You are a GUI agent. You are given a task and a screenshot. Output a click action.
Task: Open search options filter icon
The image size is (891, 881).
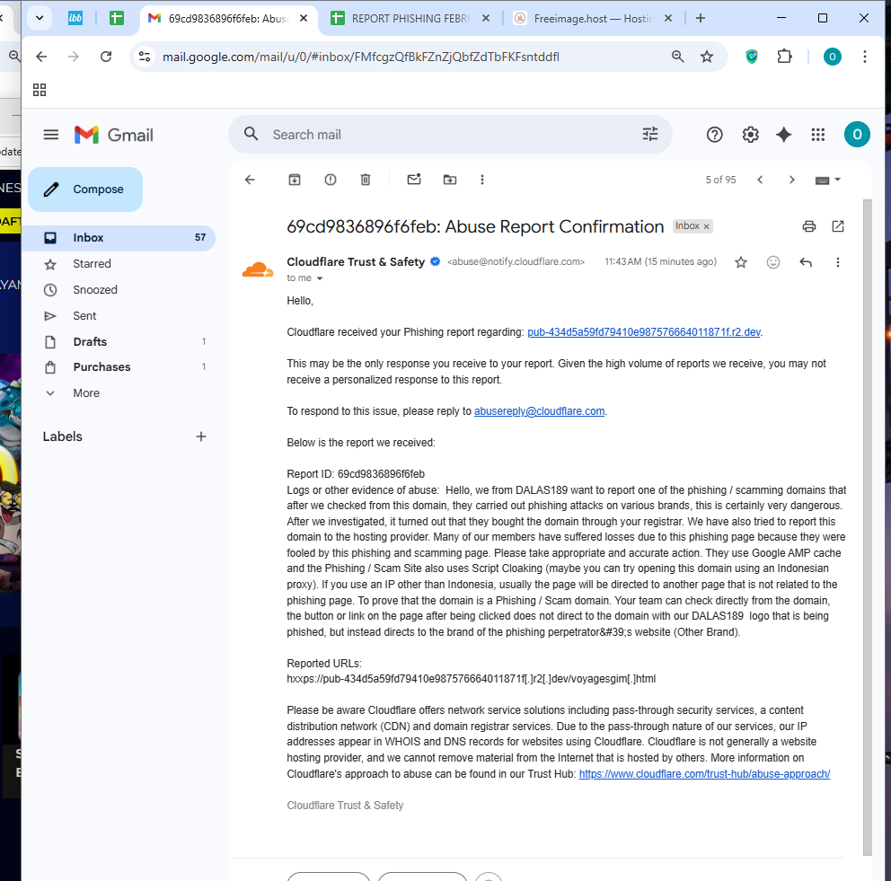pos(650,134)
